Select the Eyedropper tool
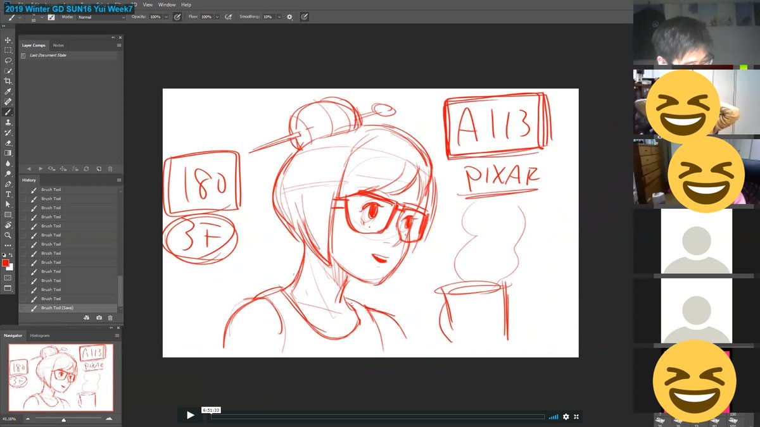 coord(8,91)
